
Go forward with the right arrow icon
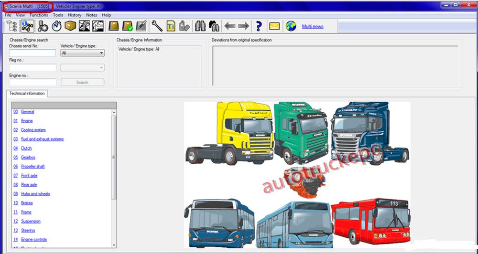coord(244,26)
